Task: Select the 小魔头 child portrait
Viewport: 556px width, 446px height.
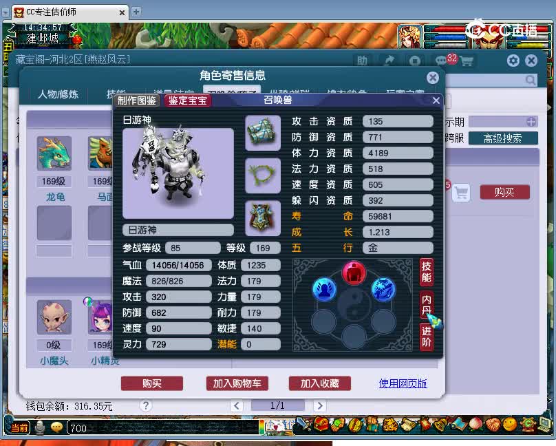Action: tap(54, 317)
